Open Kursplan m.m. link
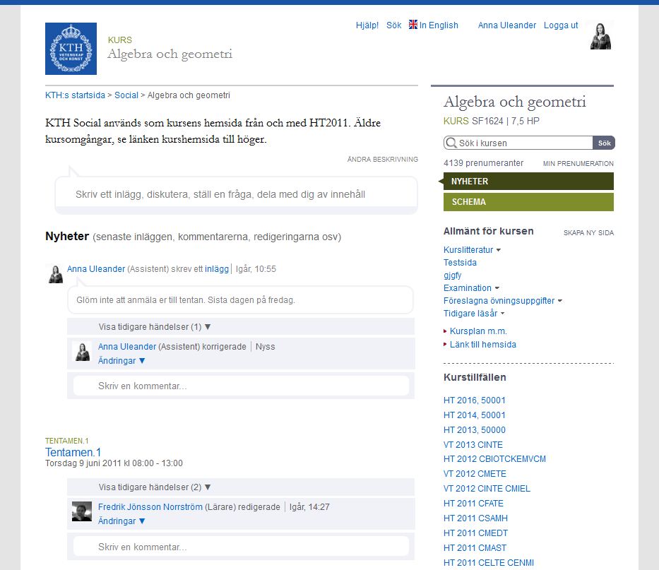 [x=478, y=331]
